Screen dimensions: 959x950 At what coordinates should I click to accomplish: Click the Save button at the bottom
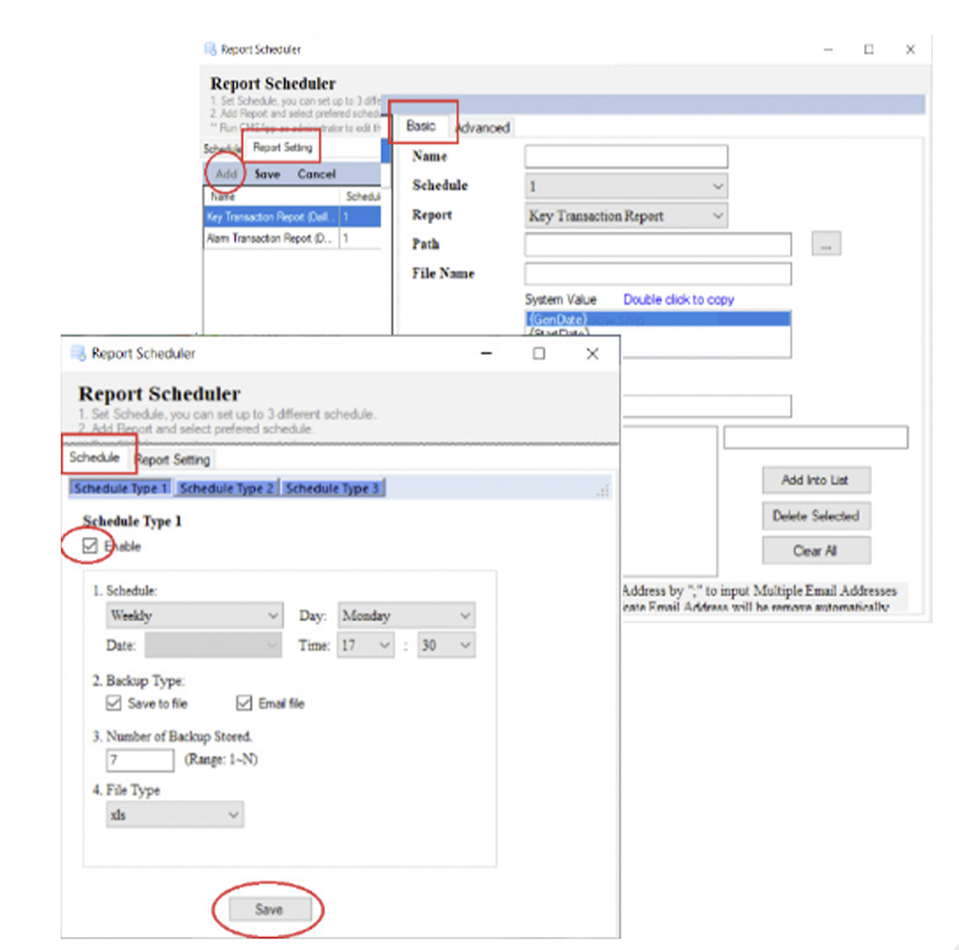(269, 909)
